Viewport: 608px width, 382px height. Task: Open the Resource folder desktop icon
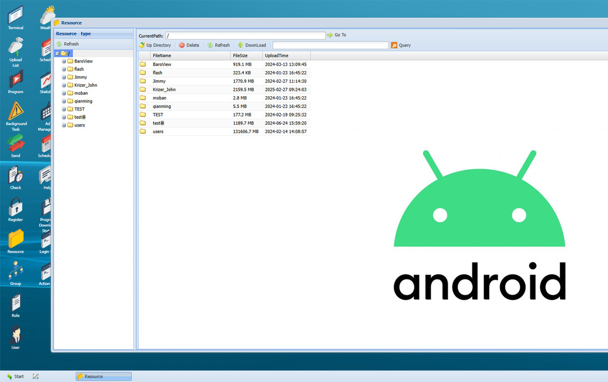click(x=16, y=241)
